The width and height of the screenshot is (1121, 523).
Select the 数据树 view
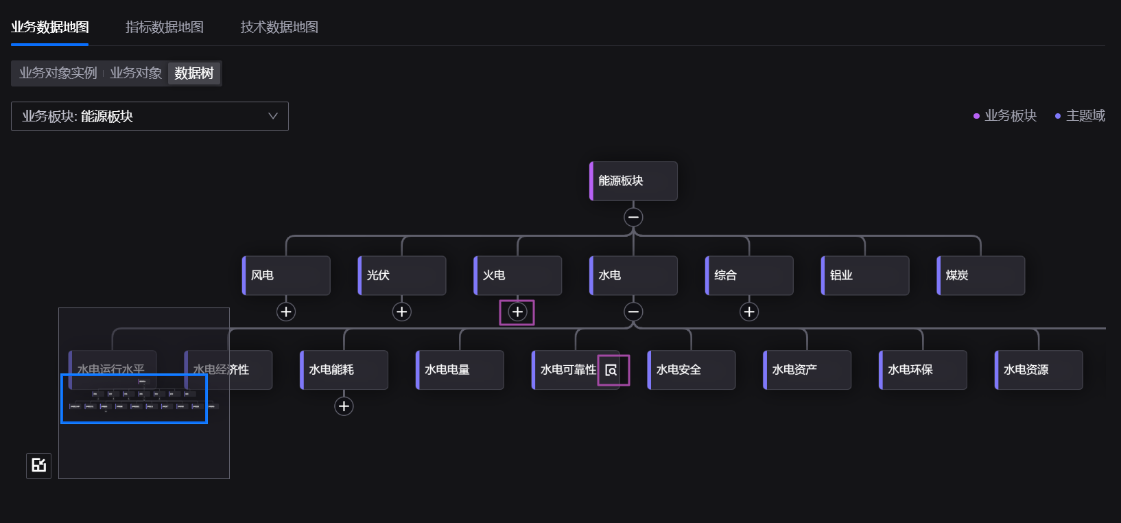tap(194, 73)
